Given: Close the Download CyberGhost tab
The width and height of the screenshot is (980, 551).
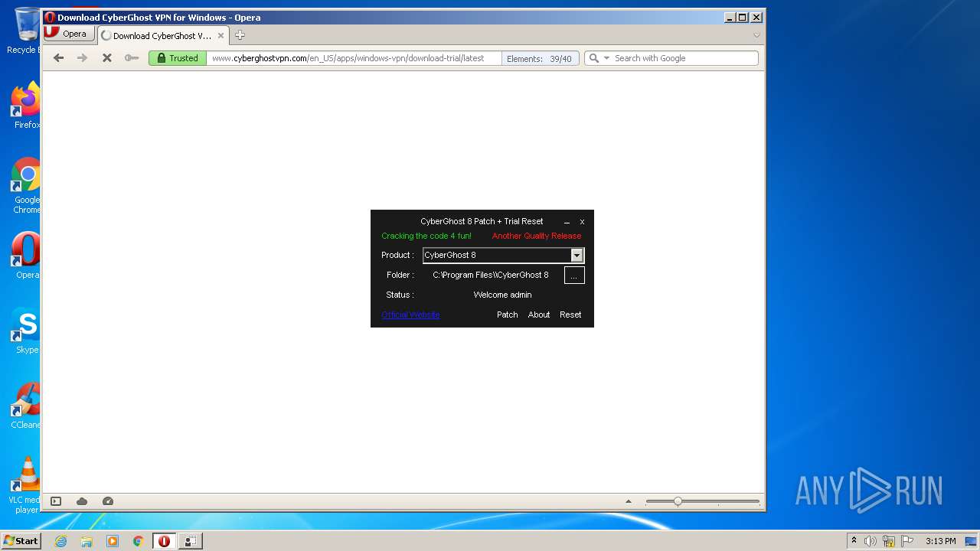Looking at the screenshot, I should click(220, 35).
